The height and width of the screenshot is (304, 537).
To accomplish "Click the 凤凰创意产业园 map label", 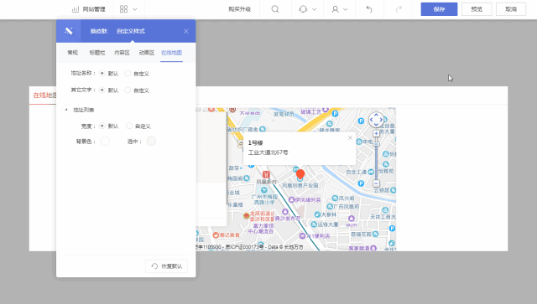I will point(300,185).
